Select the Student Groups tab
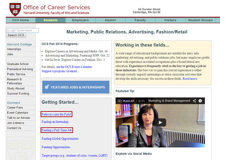The width and height of the screenshot is (226, 160). 200,20
